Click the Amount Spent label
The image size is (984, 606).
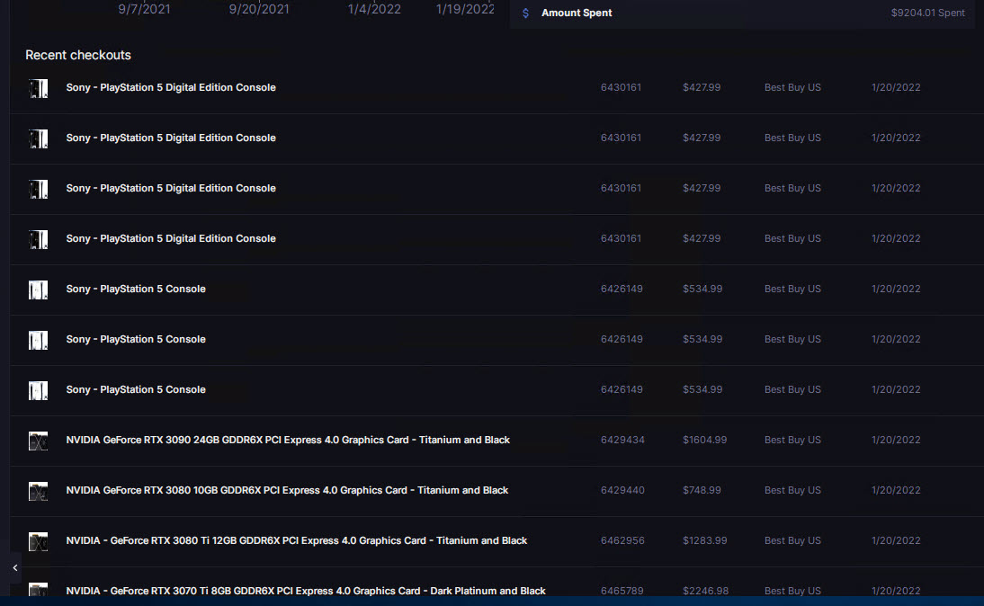[577, 13]
